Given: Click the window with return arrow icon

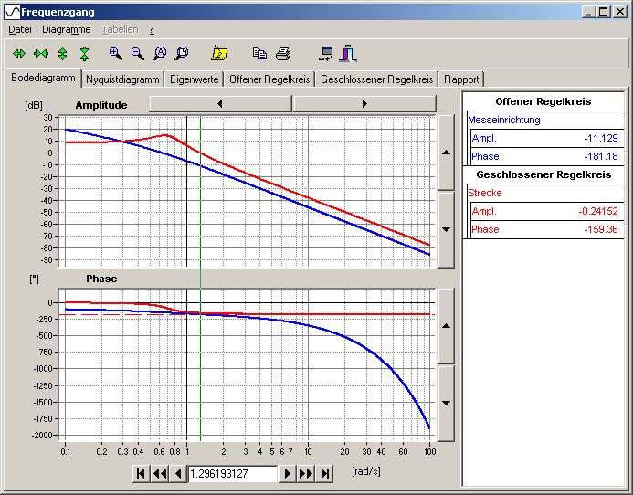Looking at the screenshot, I should (326, 53).
